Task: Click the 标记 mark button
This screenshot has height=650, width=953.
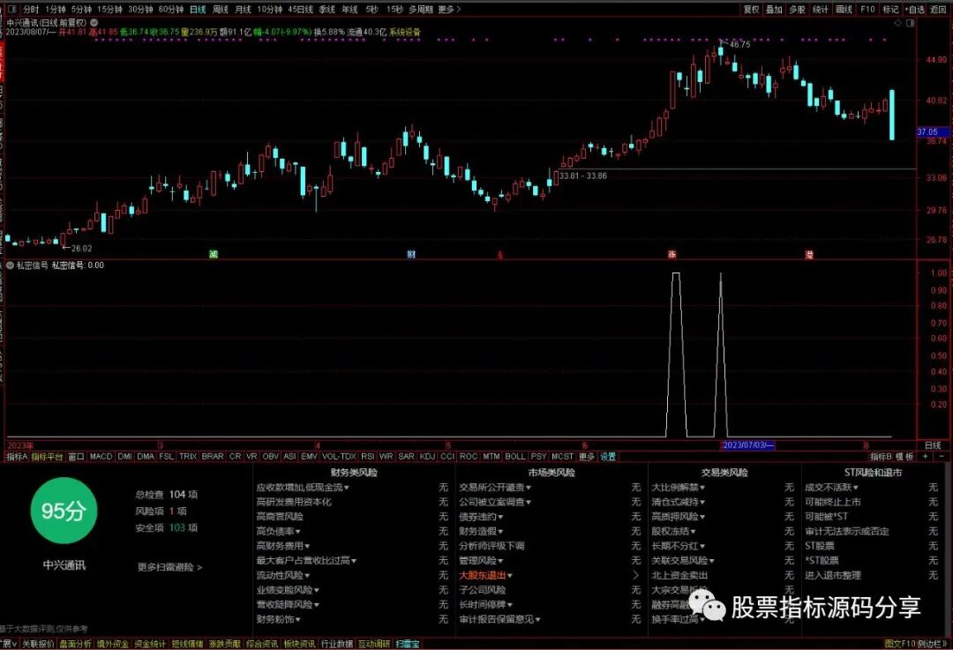Action: pos(890,9)
